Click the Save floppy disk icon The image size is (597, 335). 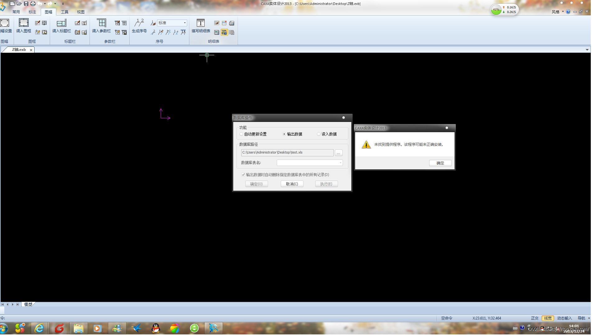[x=26, y=4]
